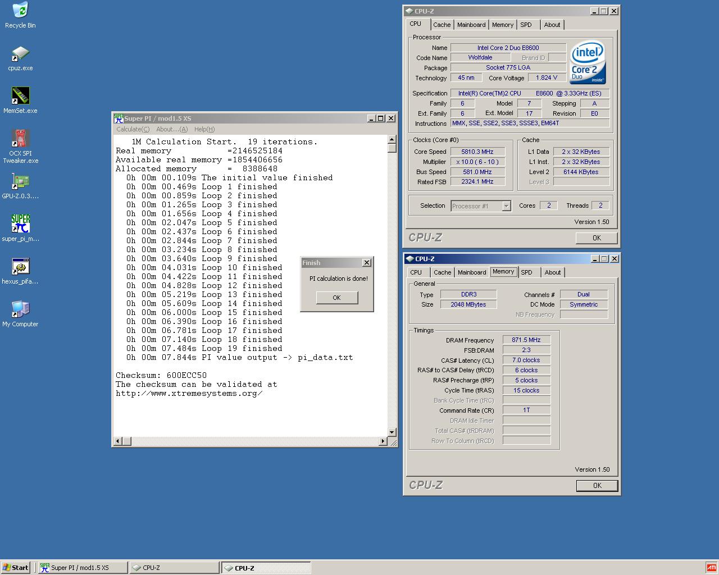
Task: Switch to Super PI taskbar button
Action: pyautogui.click(x=82, y=567)
